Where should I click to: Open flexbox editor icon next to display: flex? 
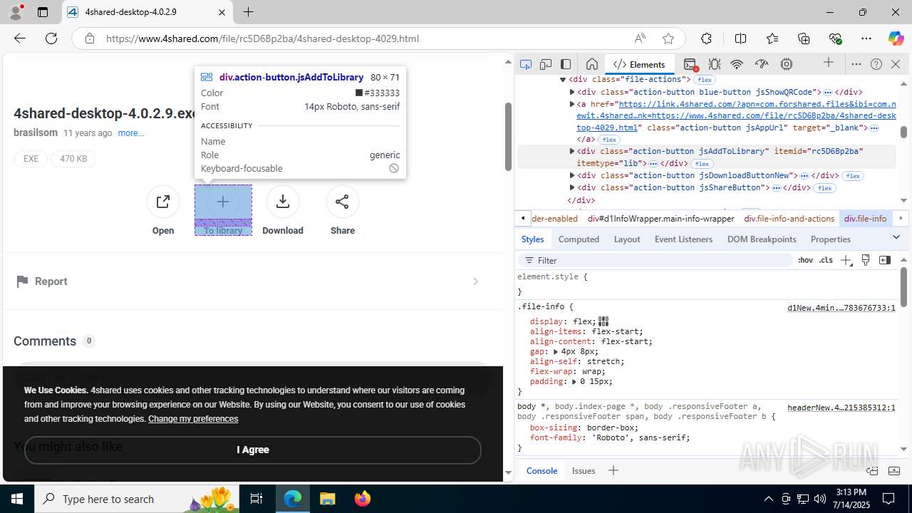pos(603,321)
